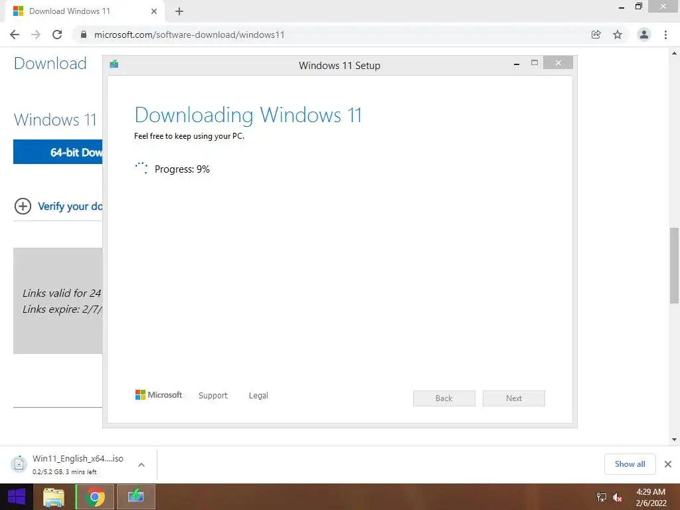Image resolution: width=680 pixels, height=510 pixels.
Task: Open Chrome three-dot menu
Action: pyautogui.click(x=665, y=35)
